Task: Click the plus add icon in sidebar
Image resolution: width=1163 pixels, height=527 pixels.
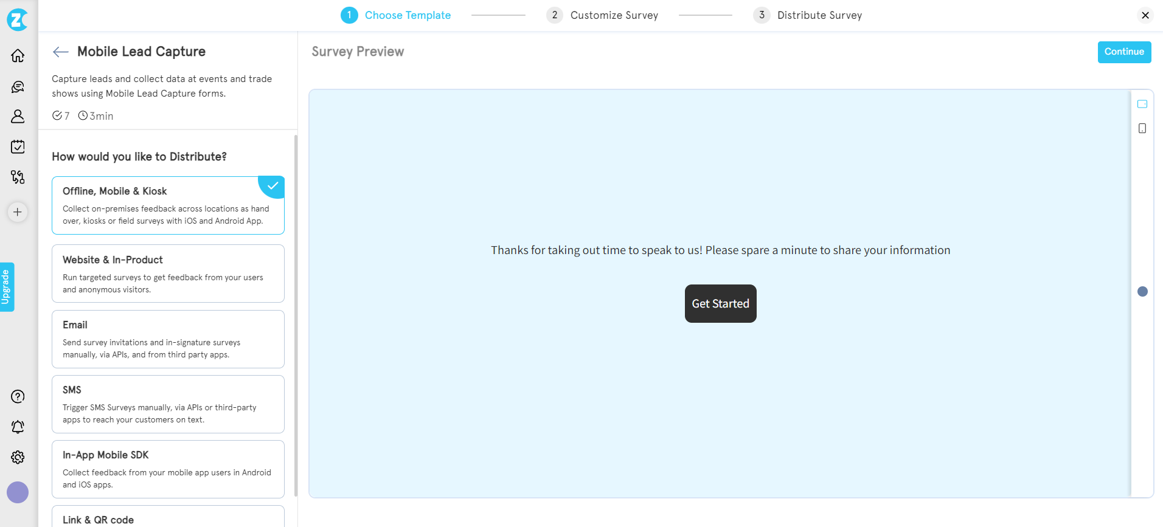Action: [x=18, y=212]
